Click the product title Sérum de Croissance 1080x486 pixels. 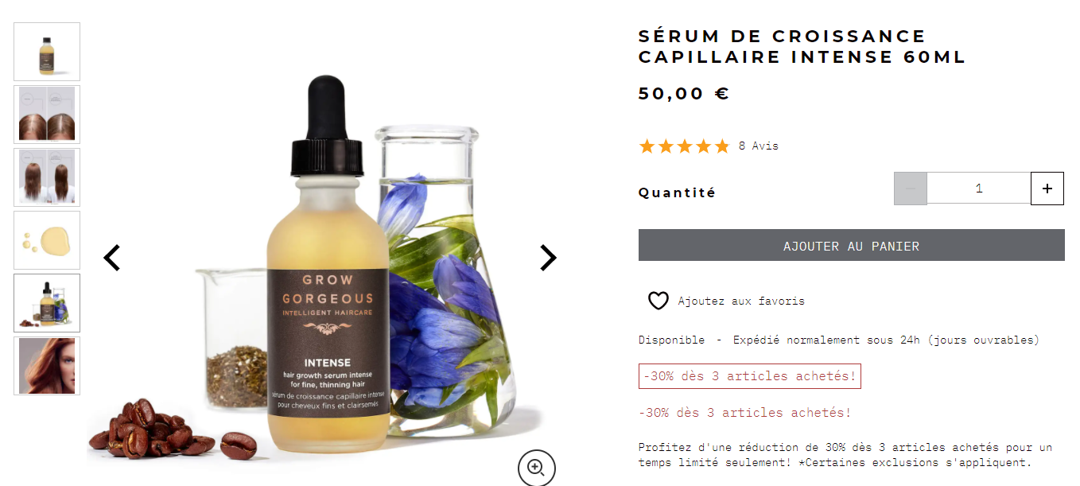coord(802,47)
